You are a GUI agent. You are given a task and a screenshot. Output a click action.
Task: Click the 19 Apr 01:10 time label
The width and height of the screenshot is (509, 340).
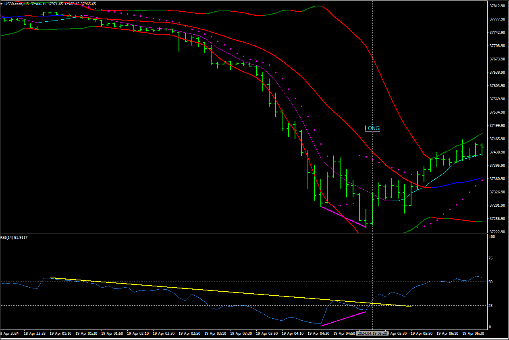60,334
